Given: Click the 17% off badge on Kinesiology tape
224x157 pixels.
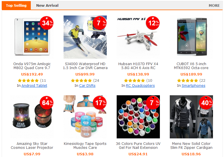Looking at the screenshot, I should click(x=100, y=103).
